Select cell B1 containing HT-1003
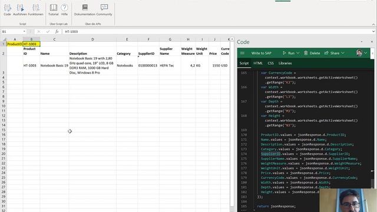The height and width of the screenshot is (212, 377). (31, 44)
